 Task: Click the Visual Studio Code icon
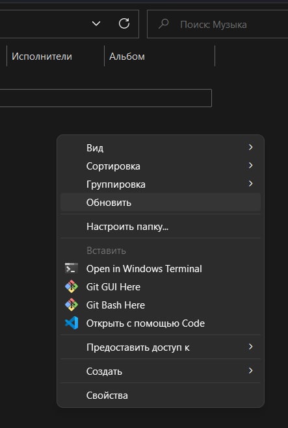tap(72, 323)
